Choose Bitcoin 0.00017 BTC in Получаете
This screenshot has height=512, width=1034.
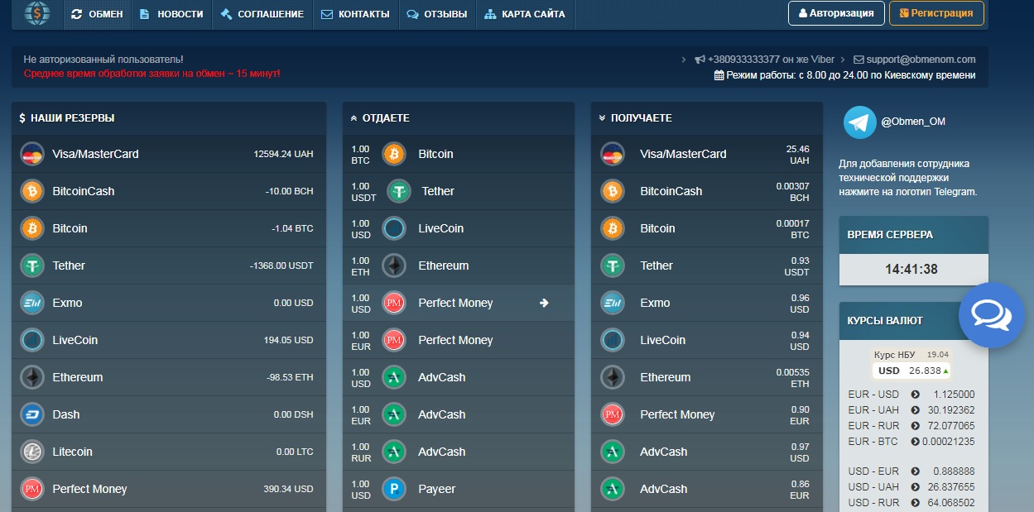pos(707,228)
